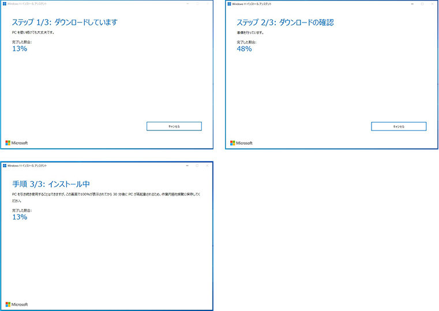Click 13% progress value in 手順 3/3 window
The width and height of the screenshot is (439, 311).
(x=20, y=217)
